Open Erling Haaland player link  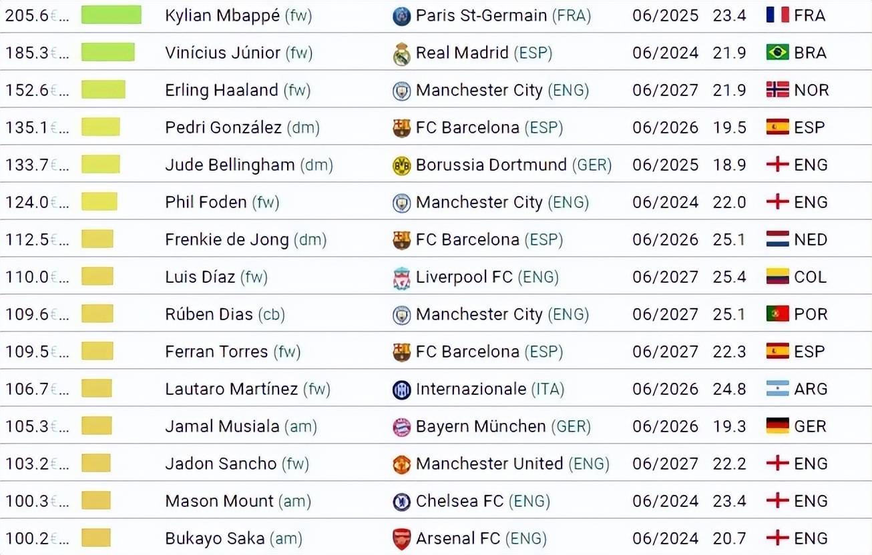pyautogui.click(x=222, y=90)
